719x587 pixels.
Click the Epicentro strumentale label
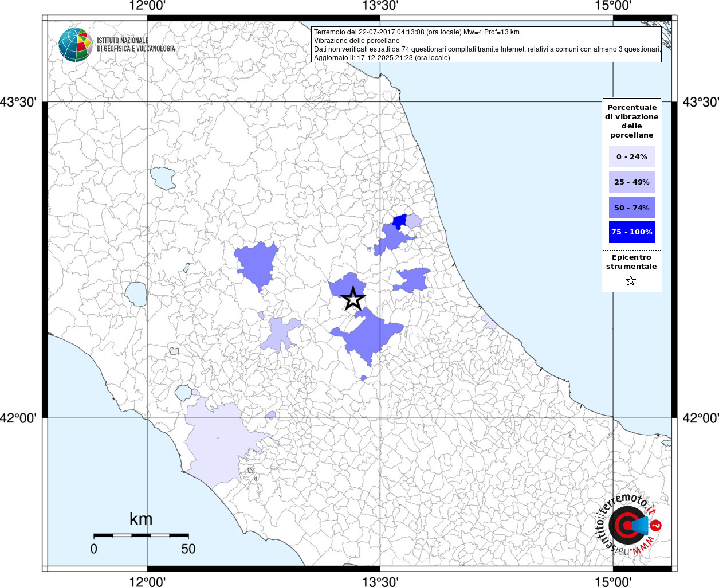[x=631, y=261]
